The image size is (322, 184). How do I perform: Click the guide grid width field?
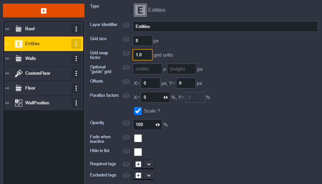(148, 69)
